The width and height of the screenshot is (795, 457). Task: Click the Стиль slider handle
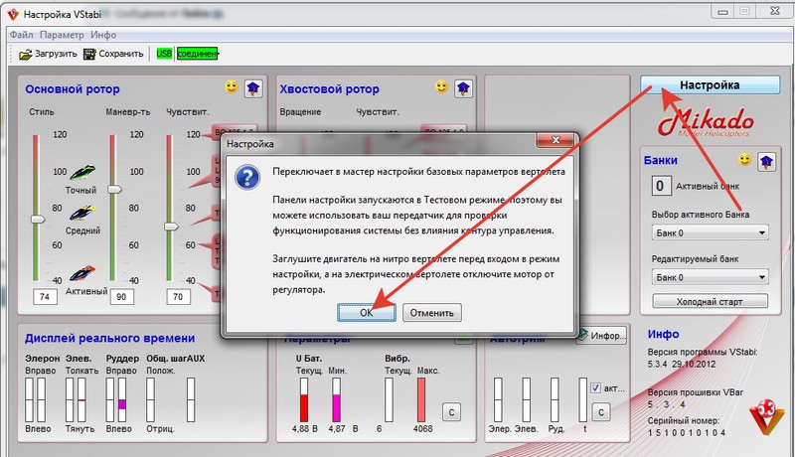pyautogui.click(x=37, y=219)
